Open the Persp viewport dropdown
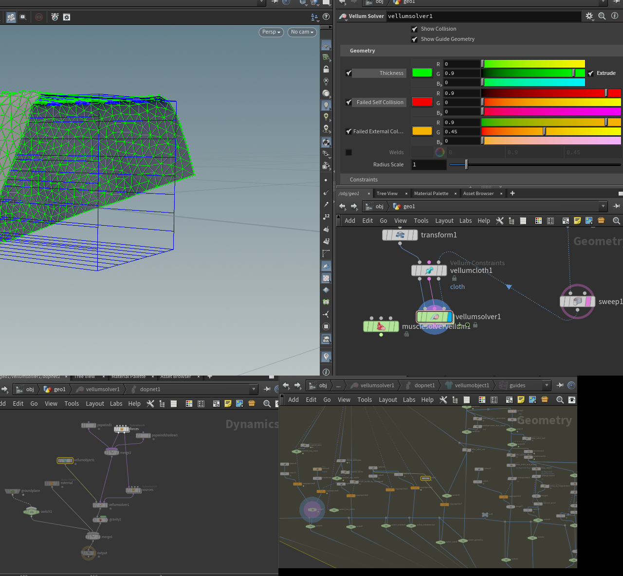 tap(271, 32)
